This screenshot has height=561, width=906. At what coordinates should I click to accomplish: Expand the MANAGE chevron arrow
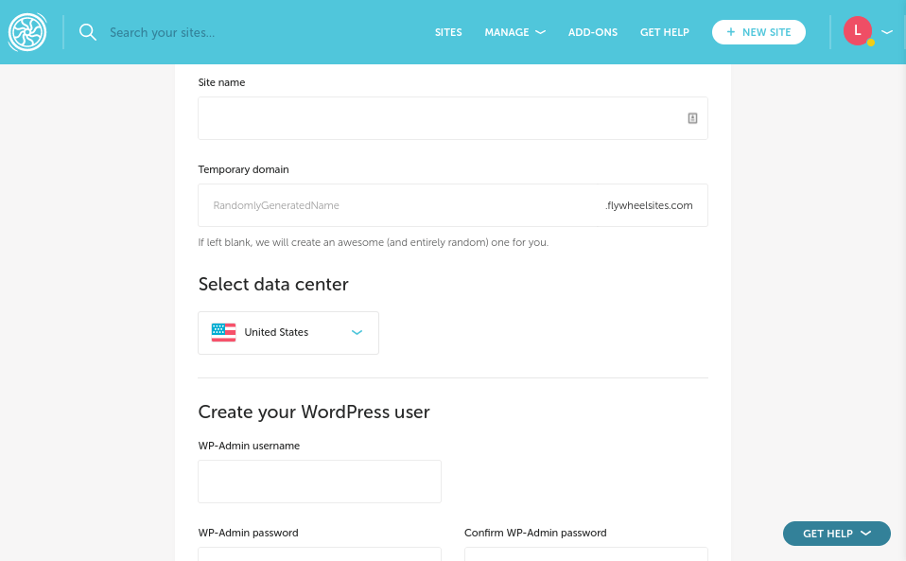pyautogui.click(x=540, y=32)
